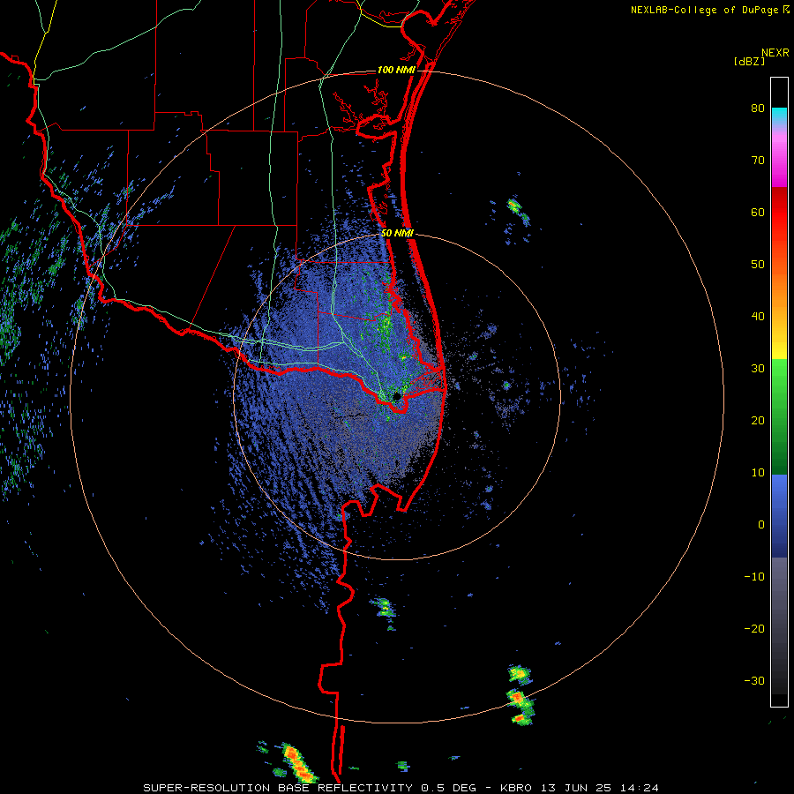Click the [dBZ] units label
The height and width of the screenshot is (794, 794).
point(749,62)
